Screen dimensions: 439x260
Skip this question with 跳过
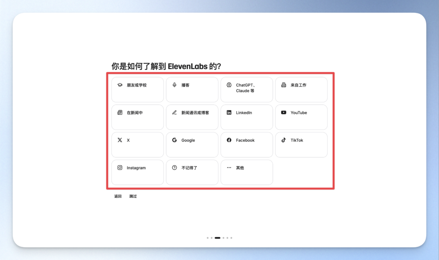[133, 196]
